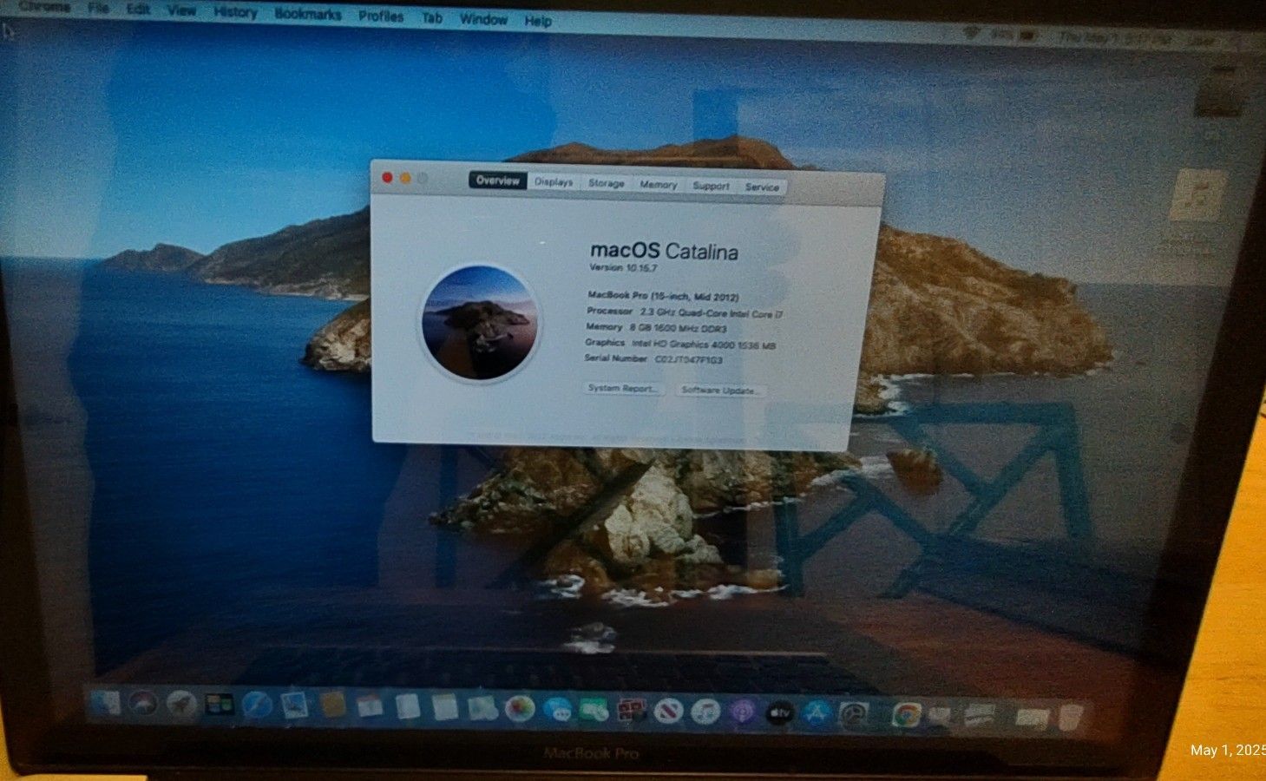This screenshot has width=1266, height=781.
Task: Open Mission Control in the Dock
Action: click(220, 705)
